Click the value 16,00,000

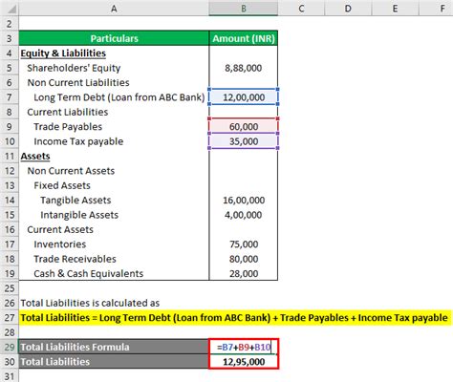244,200
